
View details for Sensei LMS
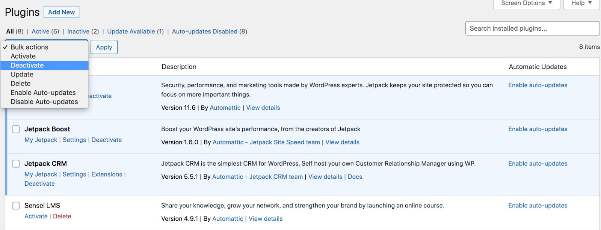point(266,218)
